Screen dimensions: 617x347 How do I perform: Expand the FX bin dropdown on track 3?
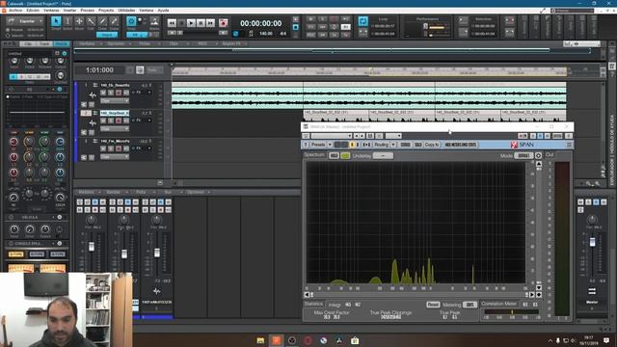(149, 148)
